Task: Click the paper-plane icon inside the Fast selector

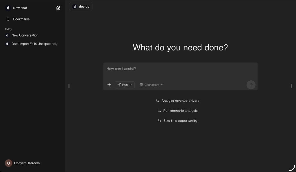Action: point(119,85)
